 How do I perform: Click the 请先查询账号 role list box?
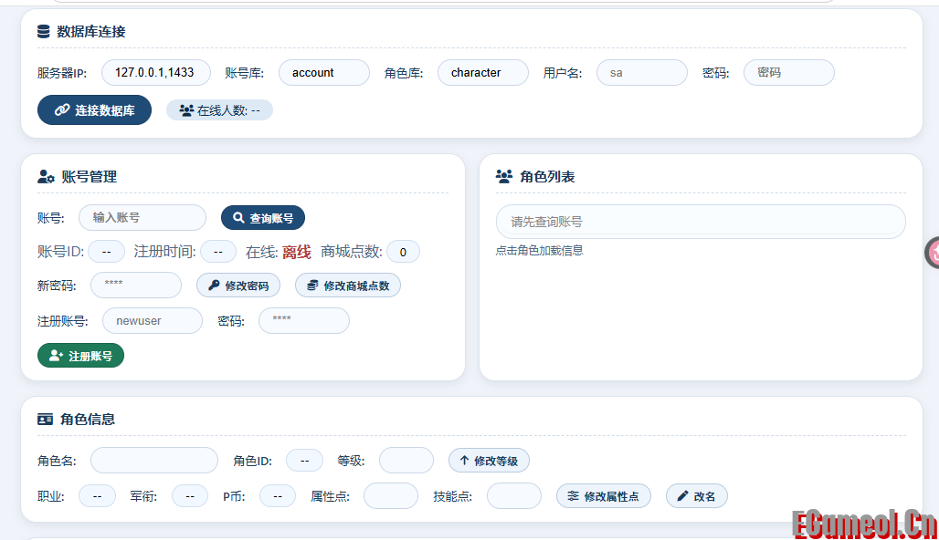coord(701,222)
